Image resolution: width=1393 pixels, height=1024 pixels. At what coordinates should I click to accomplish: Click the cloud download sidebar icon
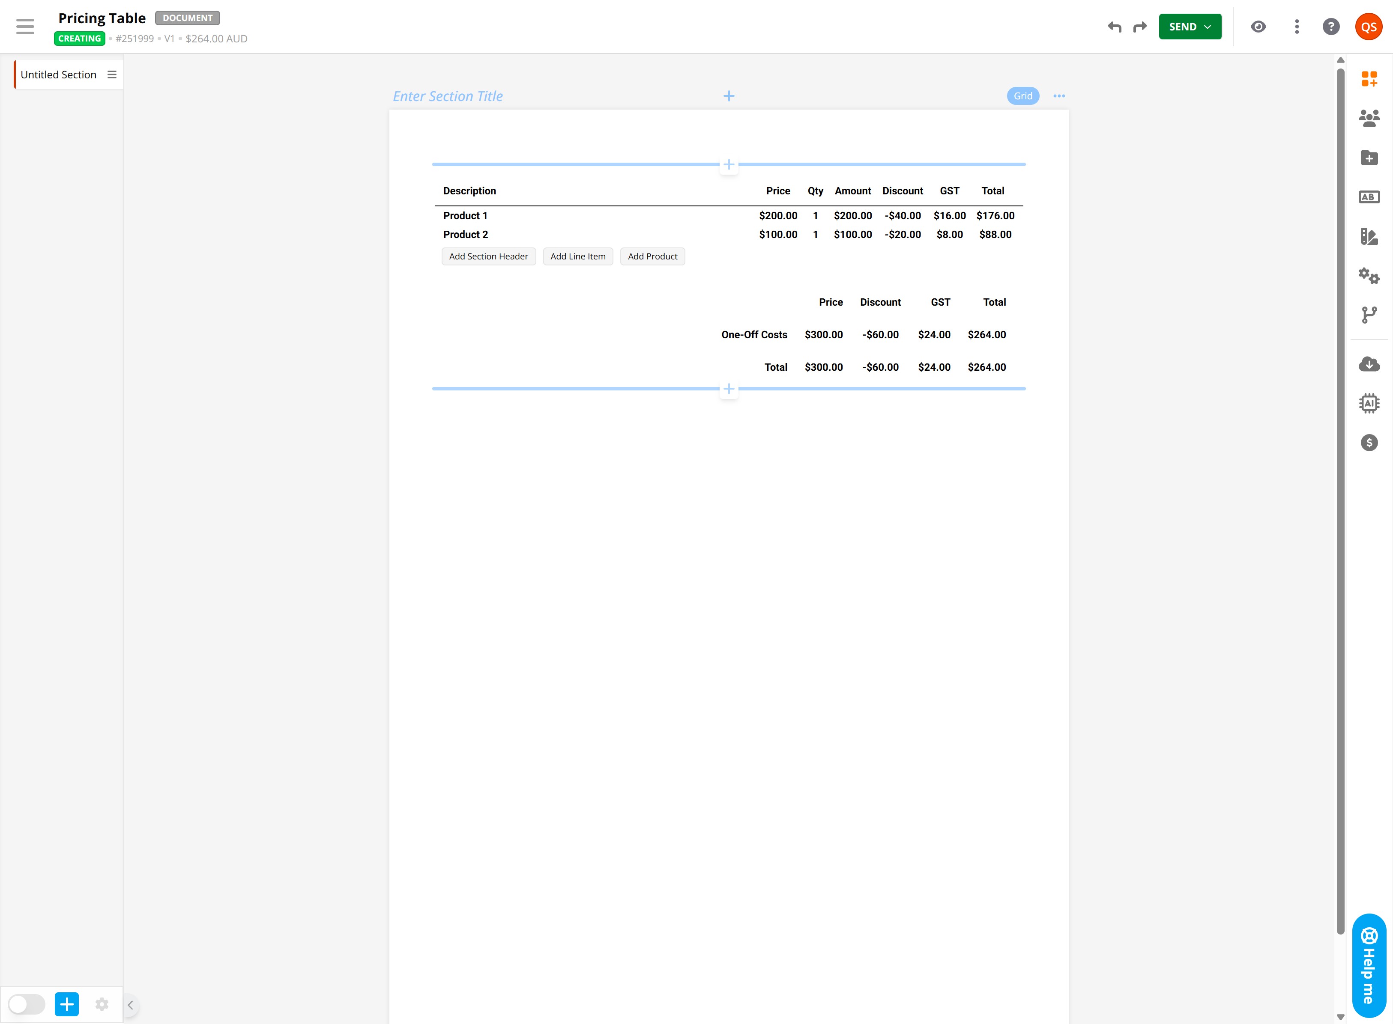click(x=1369, y=364)
